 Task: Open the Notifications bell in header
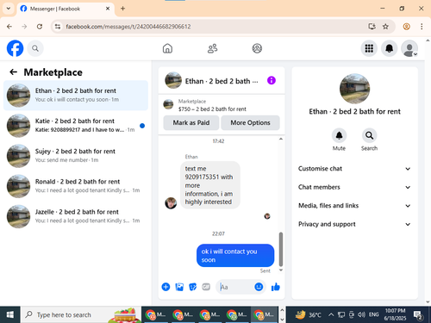point(389,48)
